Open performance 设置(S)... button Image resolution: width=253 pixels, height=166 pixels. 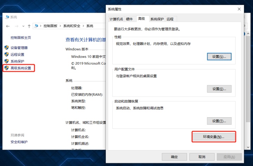[219, 57]
